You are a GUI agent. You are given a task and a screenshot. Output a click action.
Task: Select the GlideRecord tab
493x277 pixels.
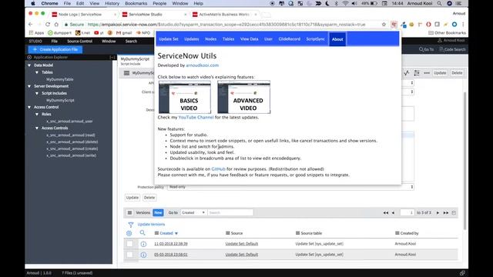point(290,39)
